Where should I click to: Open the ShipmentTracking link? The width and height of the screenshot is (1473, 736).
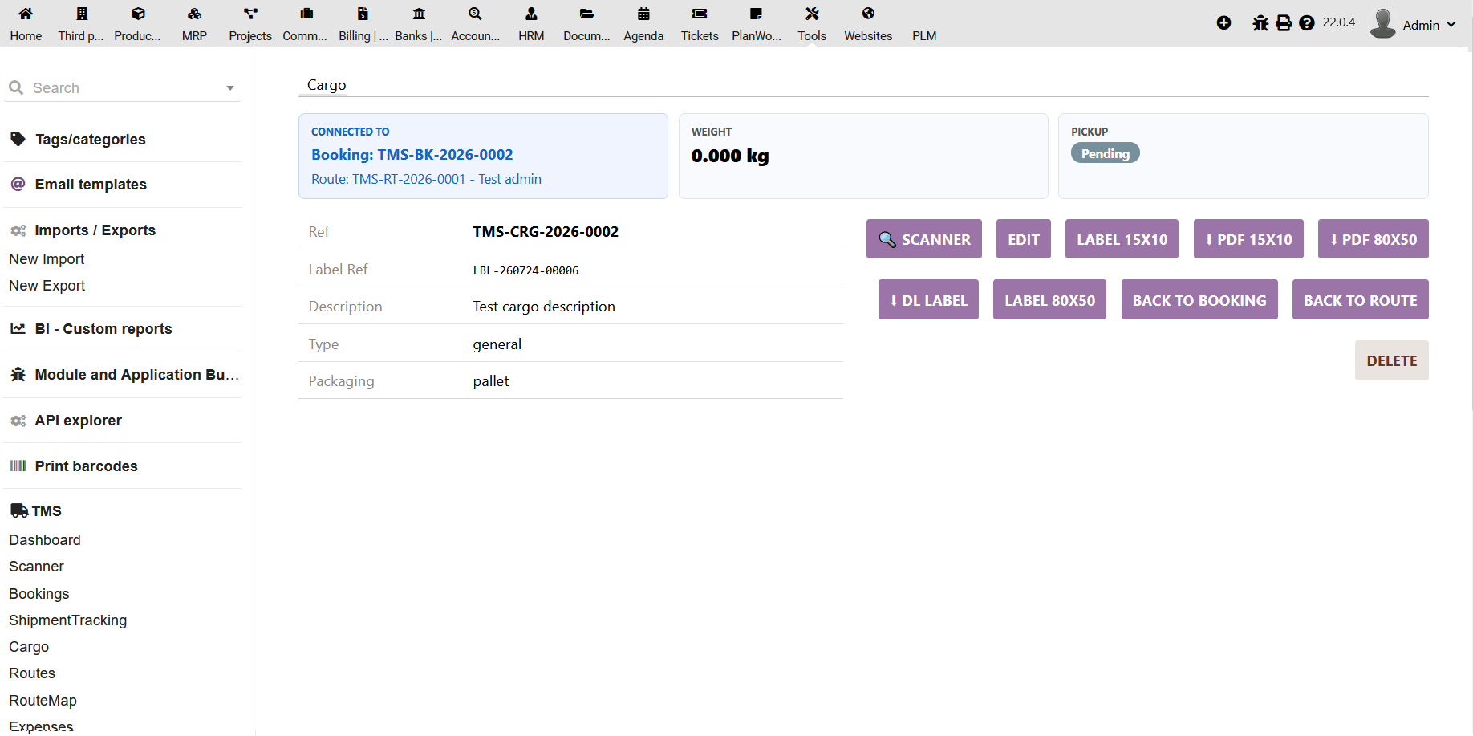(68, 620)
